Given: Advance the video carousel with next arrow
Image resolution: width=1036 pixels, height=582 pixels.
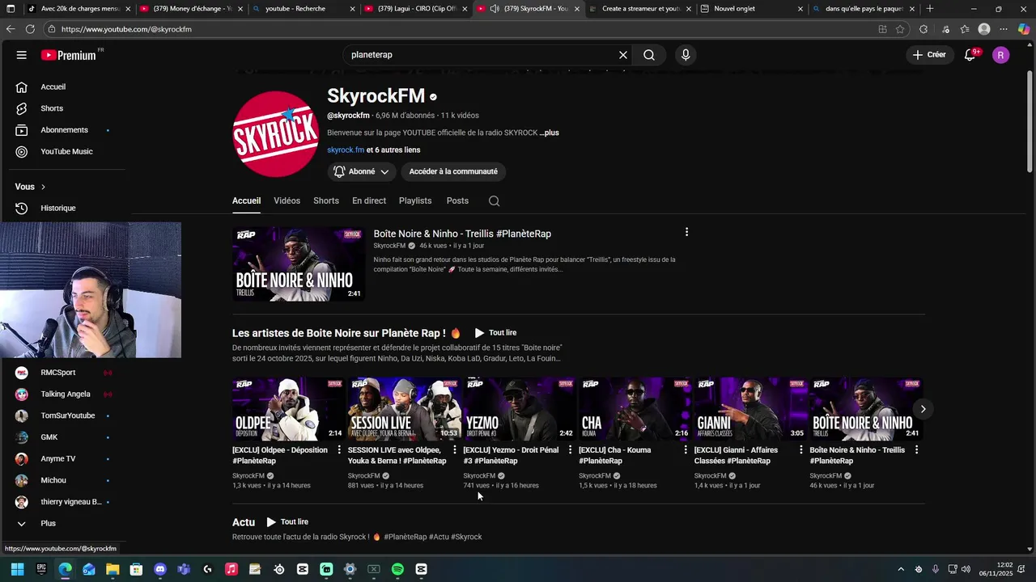Looking at the screenshot, I should point(923,409).
